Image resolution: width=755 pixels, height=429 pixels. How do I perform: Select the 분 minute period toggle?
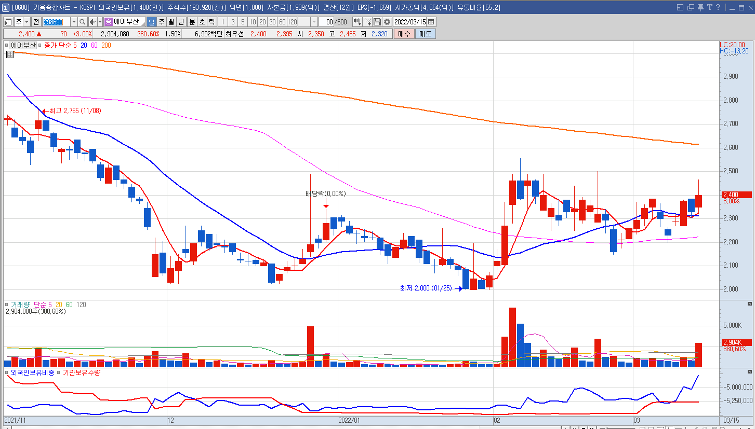[x=192, y=22]
